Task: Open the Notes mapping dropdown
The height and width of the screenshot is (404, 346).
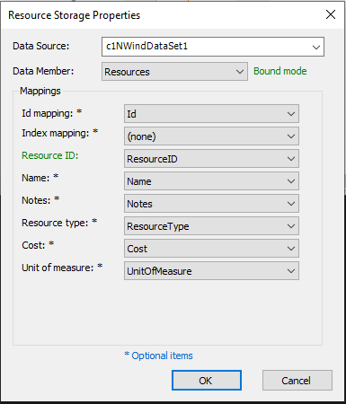Action: point(211,204)
